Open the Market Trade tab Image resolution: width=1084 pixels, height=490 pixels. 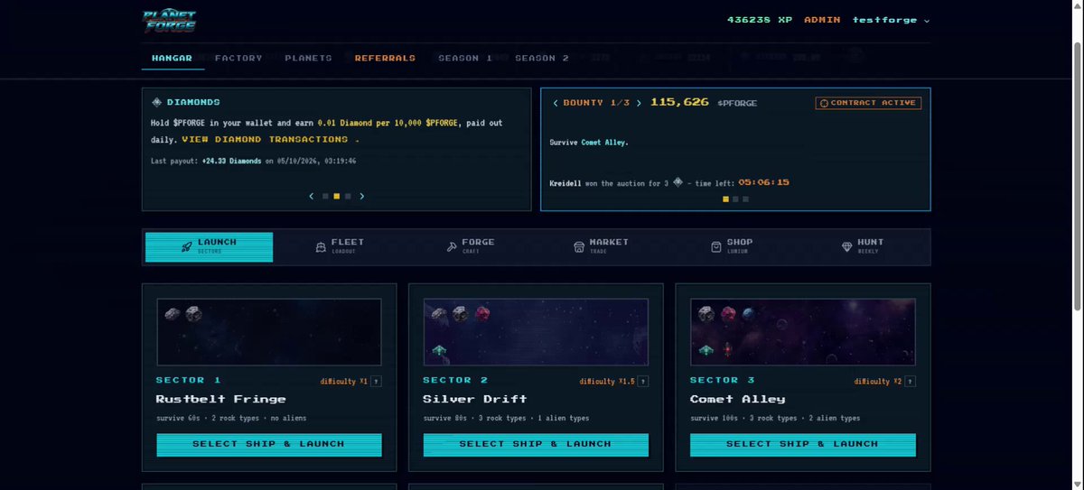[601, 246]
